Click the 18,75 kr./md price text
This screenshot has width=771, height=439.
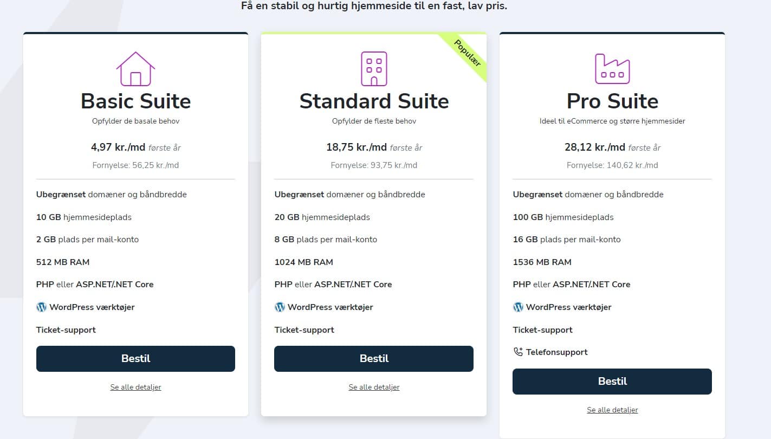(357, 147)
